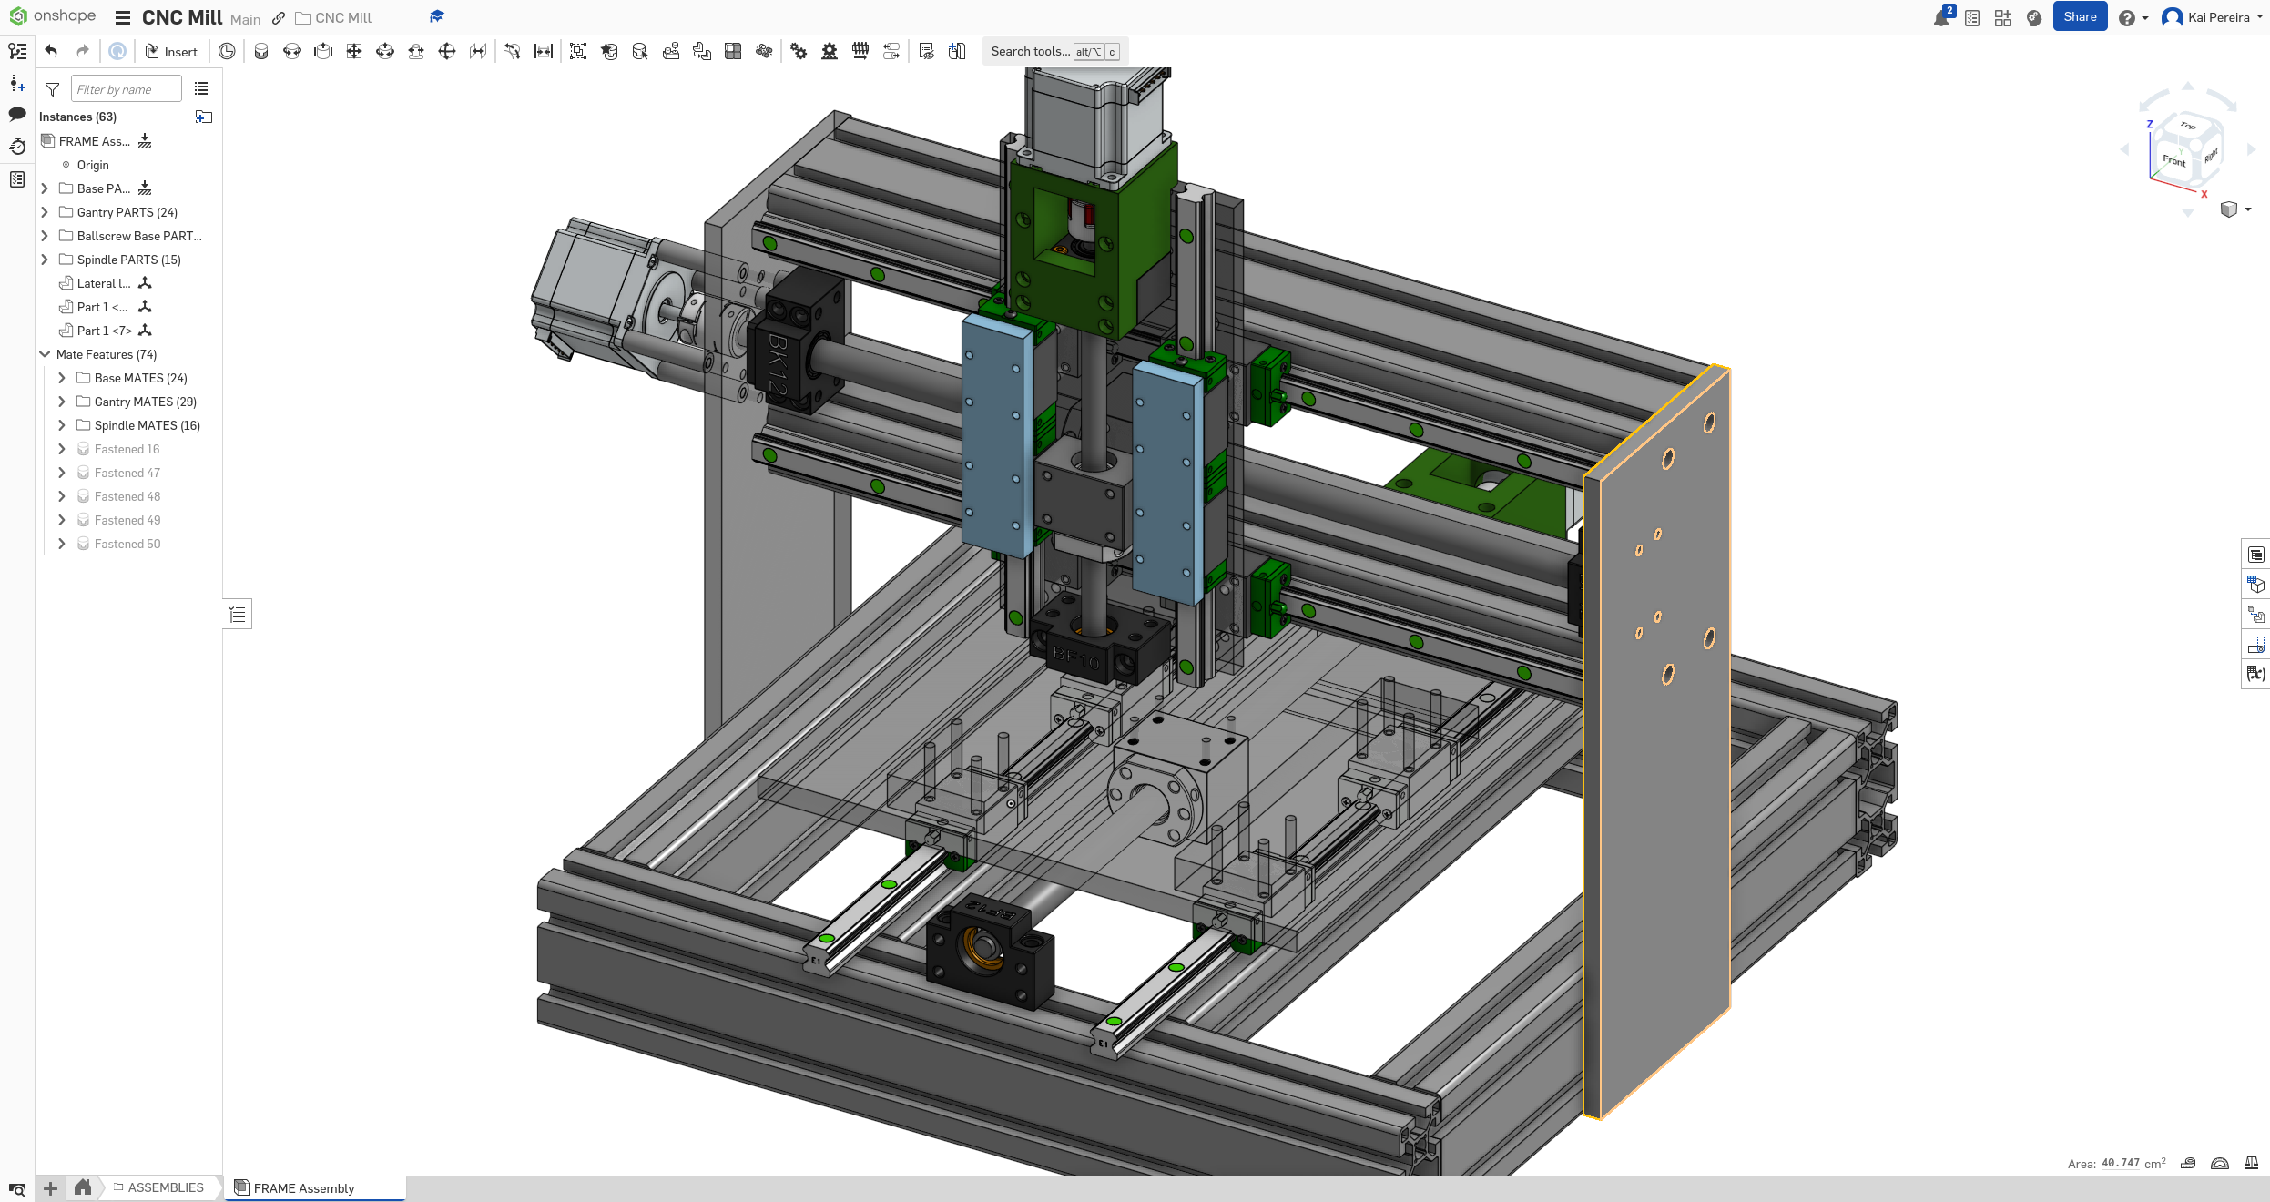
Task: Select the Gear relation tool
Action: coord(799,51)
